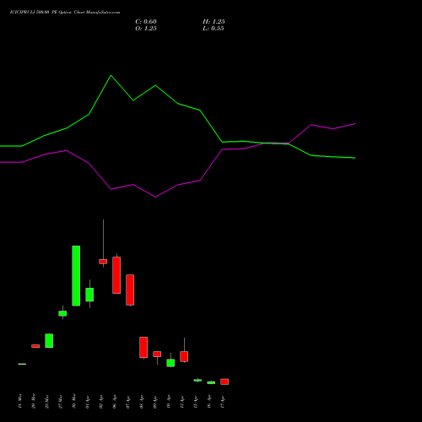
Task: Select the '27 Mar' date label
Action: pos(61,401)
